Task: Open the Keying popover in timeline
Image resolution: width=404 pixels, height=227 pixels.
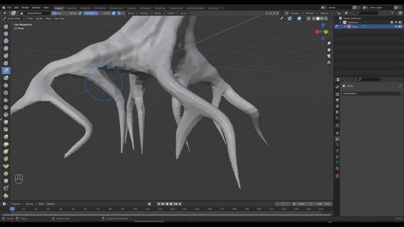Action: (x=30, y=204)
